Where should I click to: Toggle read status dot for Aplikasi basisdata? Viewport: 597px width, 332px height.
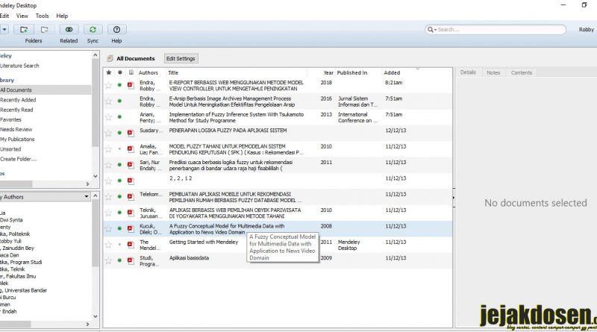119,260
